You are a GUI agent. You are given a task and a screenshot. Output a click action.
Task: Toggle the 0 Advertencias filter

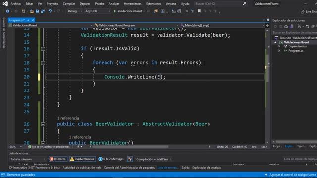(82, 159)
